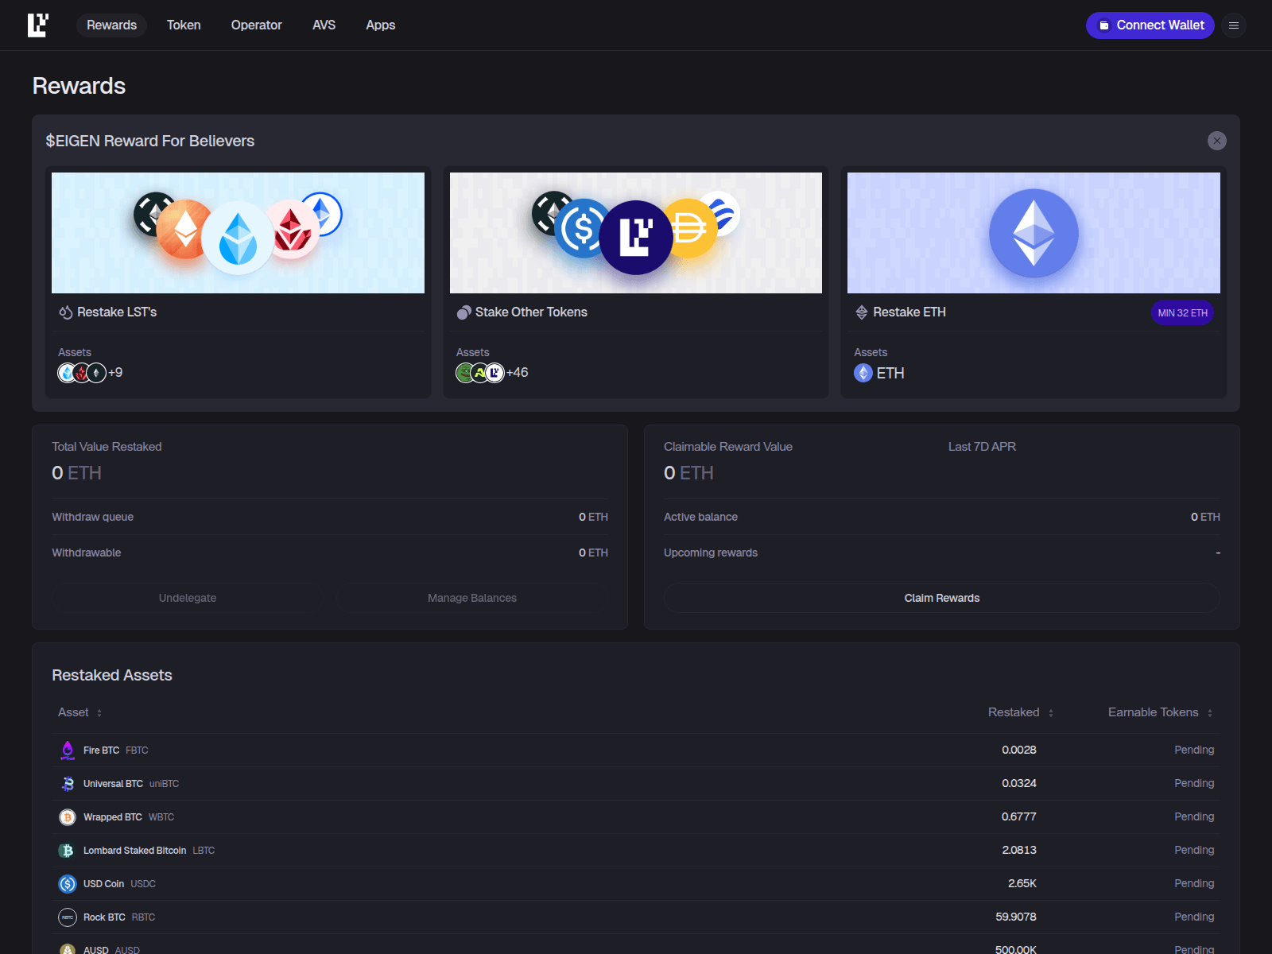
Task: Click Pending status for Fire BTC
Action: click(1194, 750)
